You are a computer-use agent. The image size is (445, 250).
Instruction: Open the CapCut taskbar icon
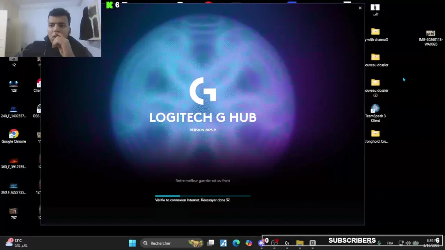coord(312,243)
